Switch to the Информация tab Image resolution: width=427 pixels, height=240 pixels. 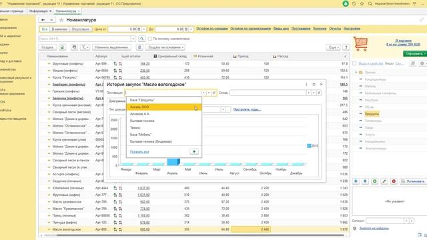(x=39, y=11)
